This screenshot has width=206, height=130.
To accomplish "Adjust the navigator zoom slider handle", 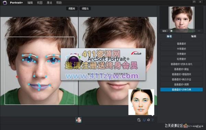I will click(171, 31).
